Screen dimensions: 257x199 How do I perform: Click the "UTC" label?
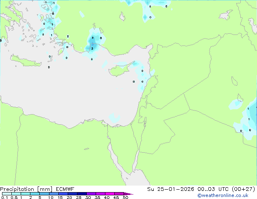click(x=223, y=189)
